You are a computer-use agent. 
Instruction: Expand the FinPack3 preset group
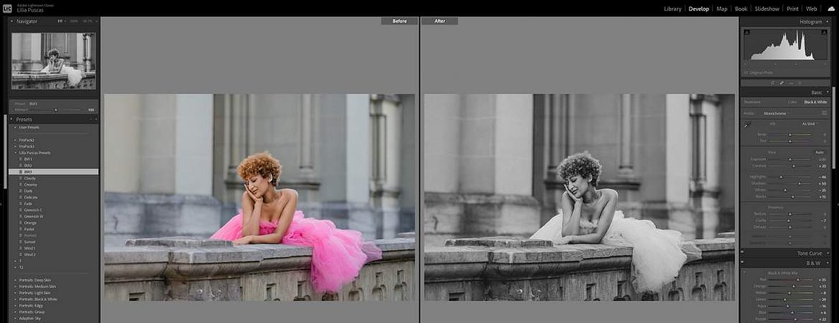tap(15, 146)
